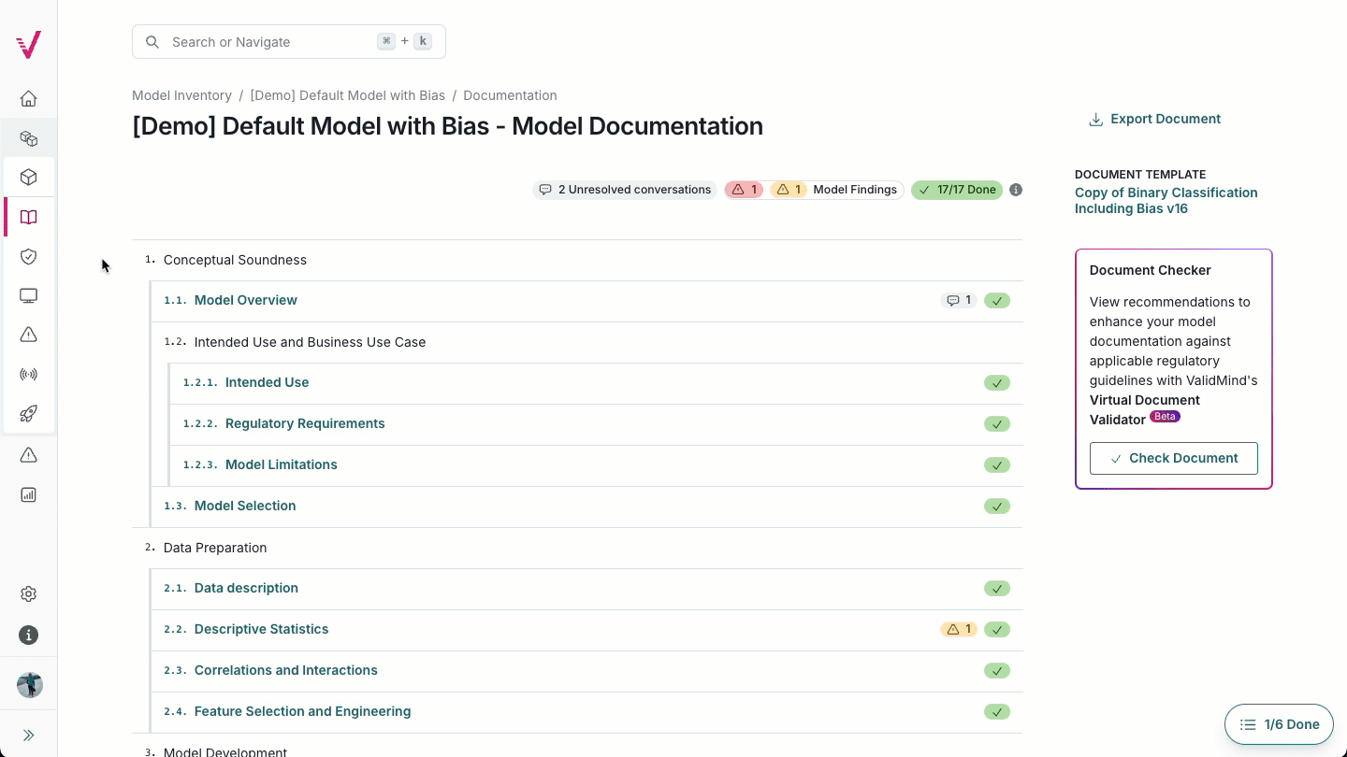Open the monitoring screen icon in sidebar
Image resolution: width=1347 pixels, height=757 pixels.
point(28,295)
